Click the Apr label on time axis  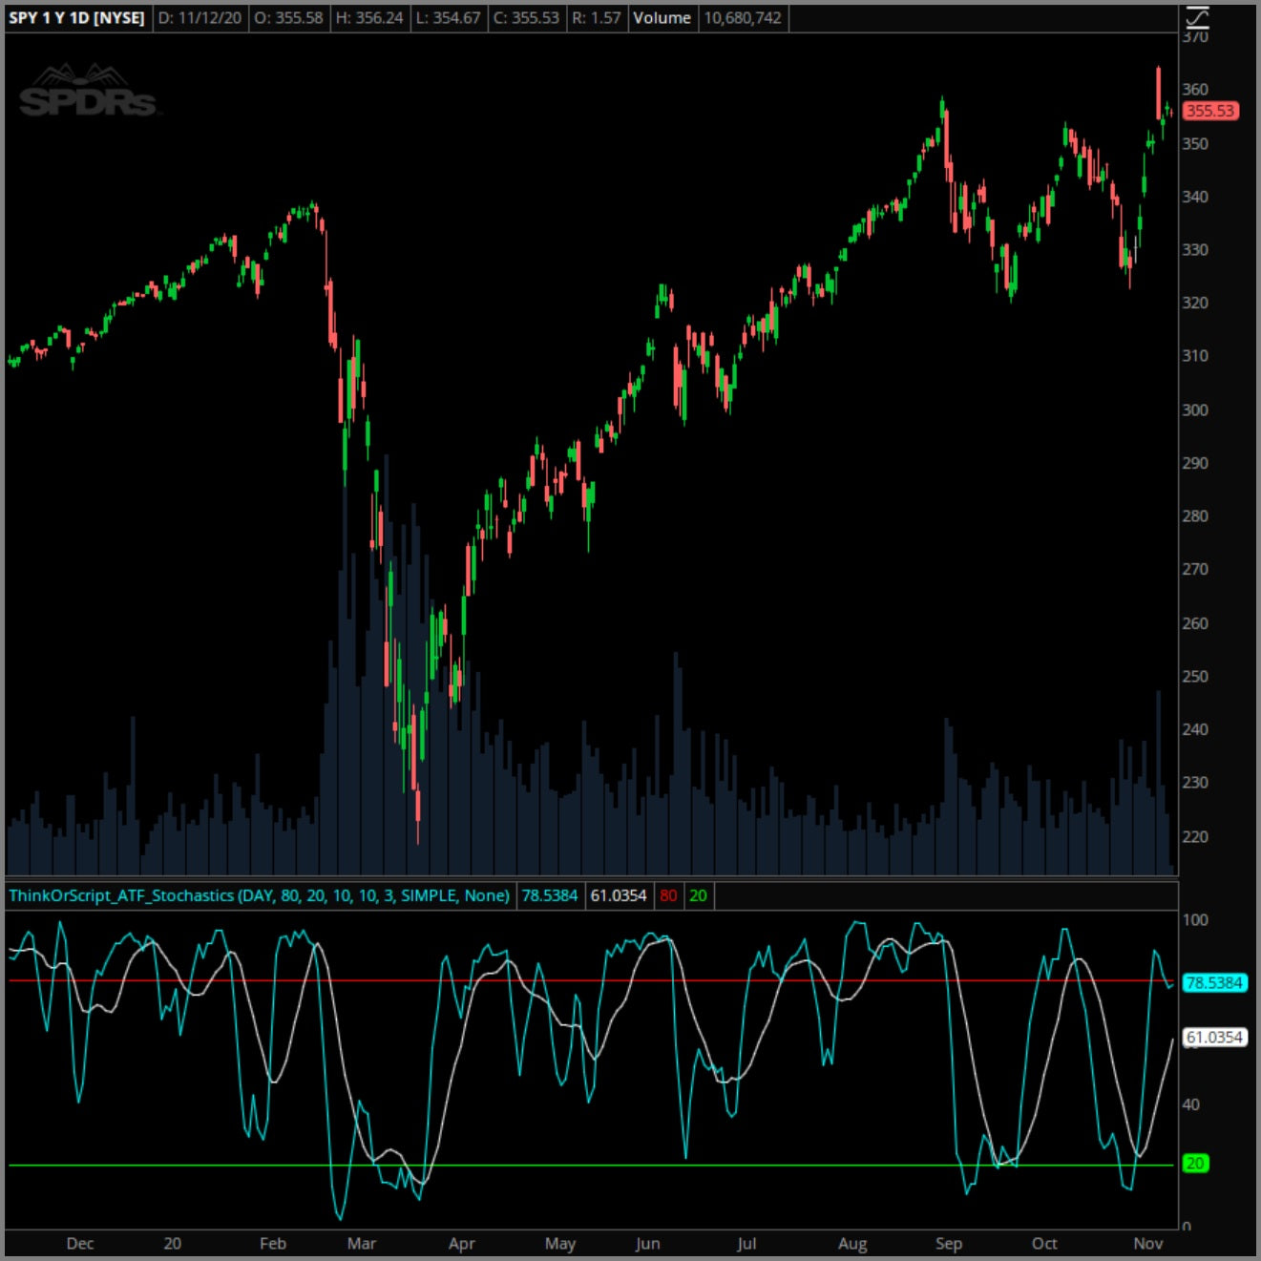(x=462, y=1243)
